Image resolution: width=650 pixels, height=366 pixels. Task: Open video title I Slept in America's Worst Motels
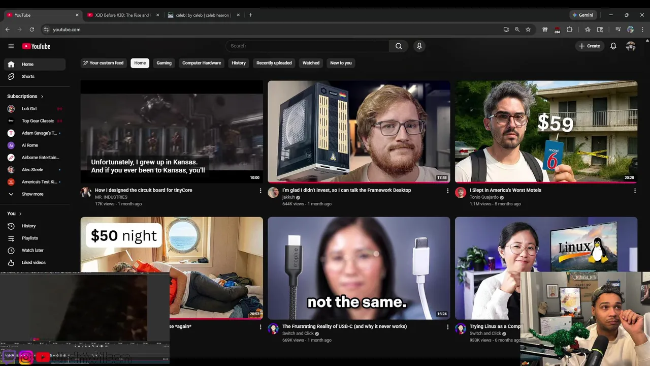[505, 190]
